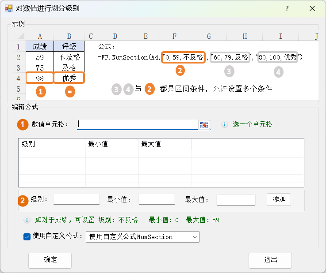The image size is (326, 273).
Task: Click the help question mark button
Action: click(x=287, y=8)
